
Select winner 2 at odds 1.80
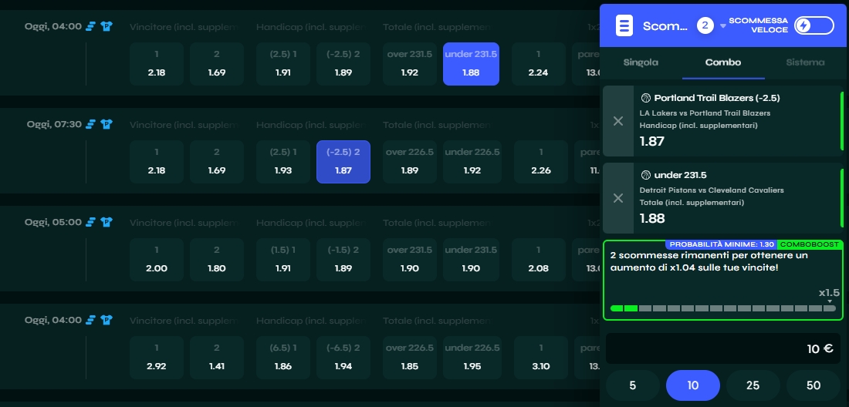[217, 260]
